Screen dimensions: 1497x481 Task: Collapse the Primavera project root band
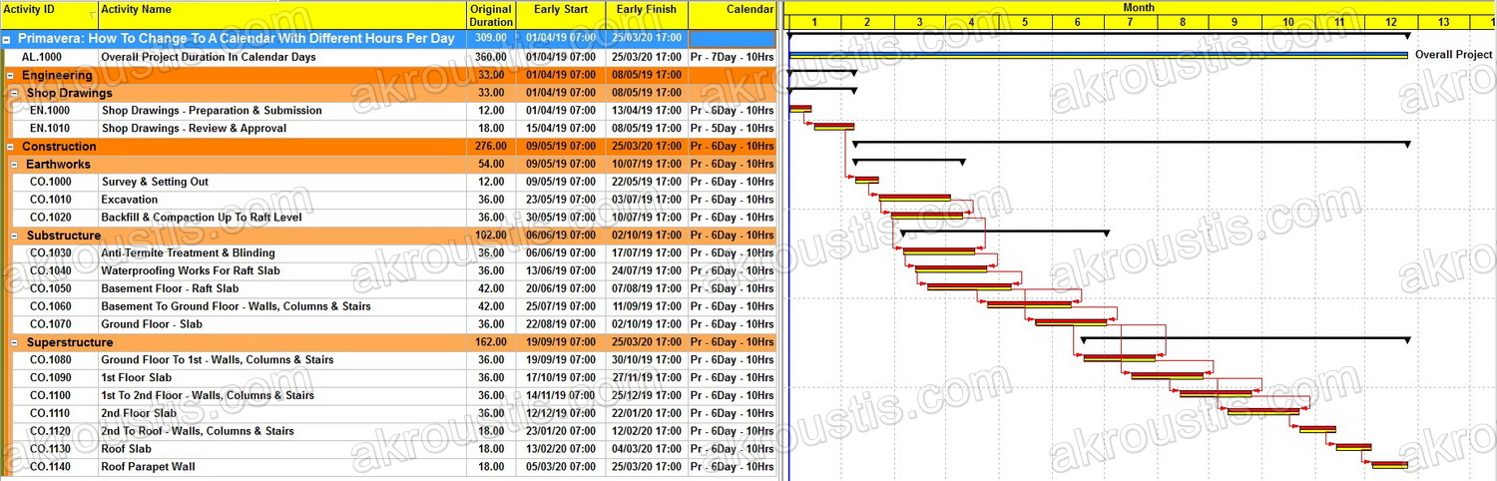(7, 39)
